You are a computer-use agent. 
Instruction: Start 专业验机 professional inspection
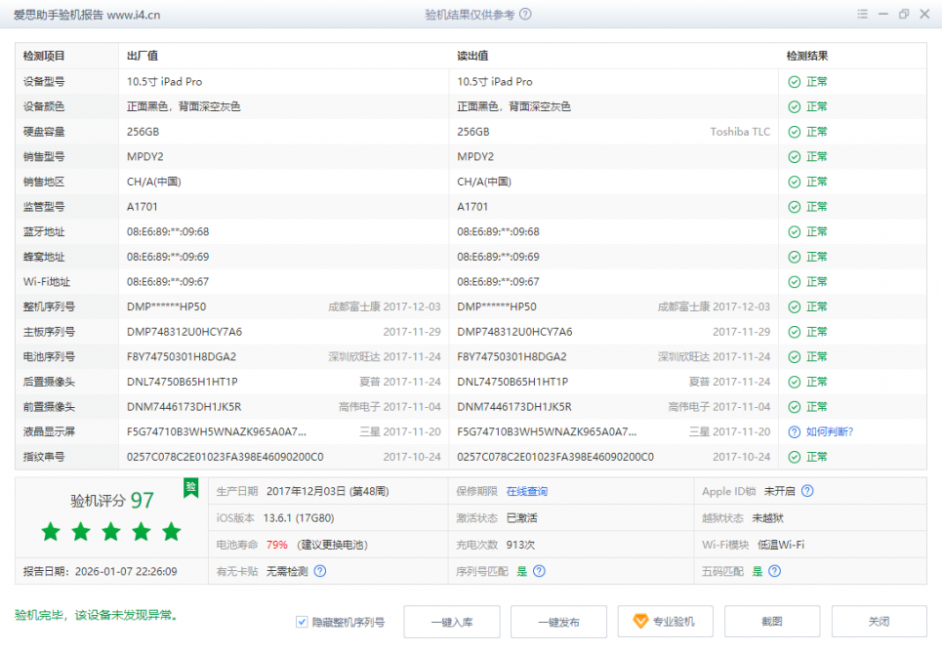[x=665, y=622]
